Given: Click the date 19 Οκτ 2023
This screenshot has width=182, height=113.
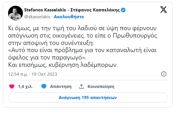Looking at the screenshot, I should tap(44, 74).
